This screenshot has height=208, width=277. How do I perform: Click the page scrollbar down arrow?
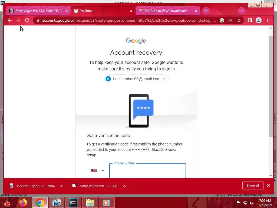(271, 175)
